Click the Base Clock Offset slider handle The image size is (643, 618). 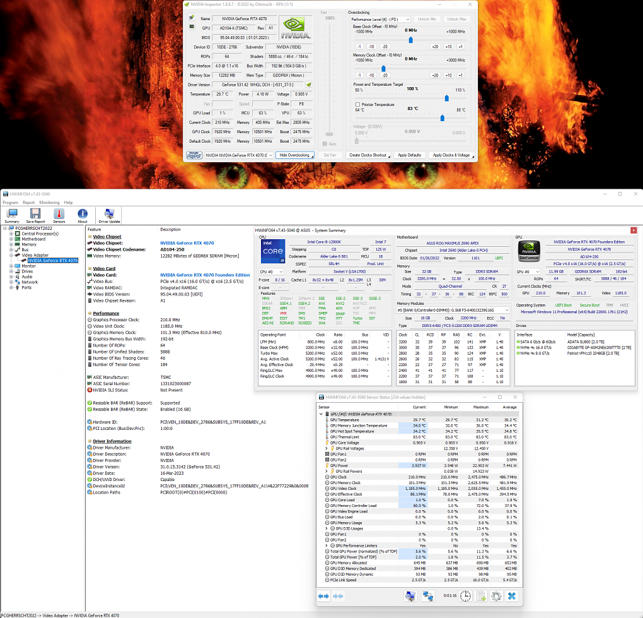coord(410,40)
